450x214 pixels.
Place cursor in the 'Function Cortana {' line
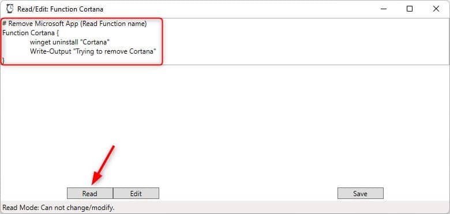click(31, 33)
